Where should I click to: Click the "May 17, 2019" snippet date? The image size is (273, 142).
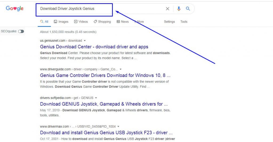50,110
